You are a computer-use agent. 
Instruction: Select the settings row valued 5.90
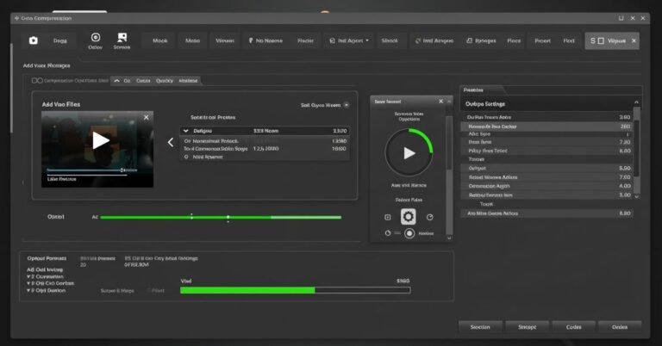547,168
